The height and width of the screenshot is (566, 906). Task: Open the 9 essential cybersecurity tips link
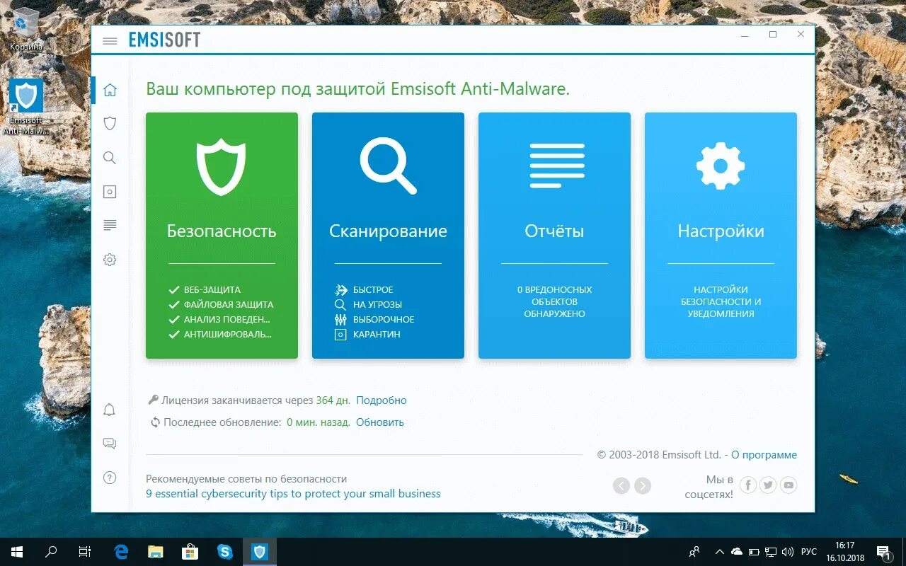pos(293,494)
